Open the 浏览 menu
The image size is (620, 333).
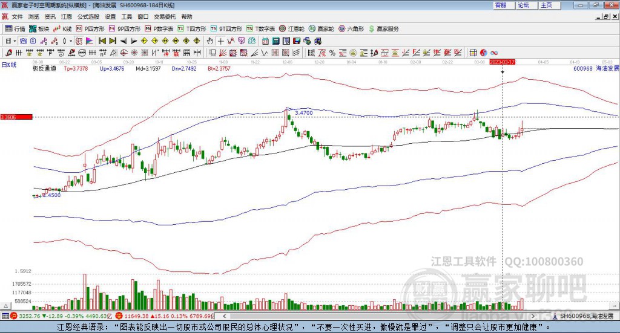pyautogui.click(x=34, y=16)
